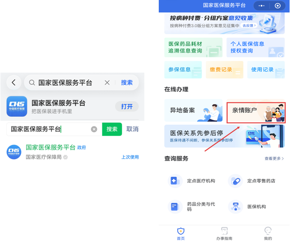The image size is (290, 245).
Task: Click the magnifier icon in app store search bar
Action: click(x=32, y=83)
